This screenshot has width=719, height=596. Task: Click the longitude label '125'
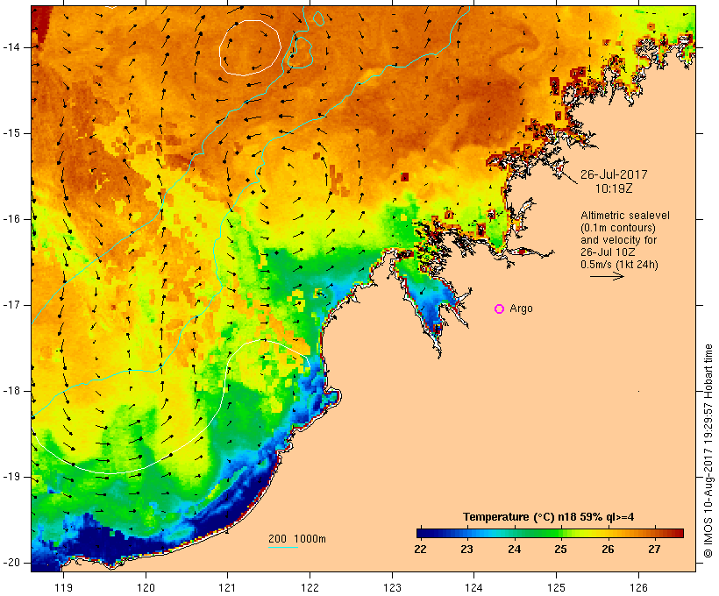tap(556, 587)
